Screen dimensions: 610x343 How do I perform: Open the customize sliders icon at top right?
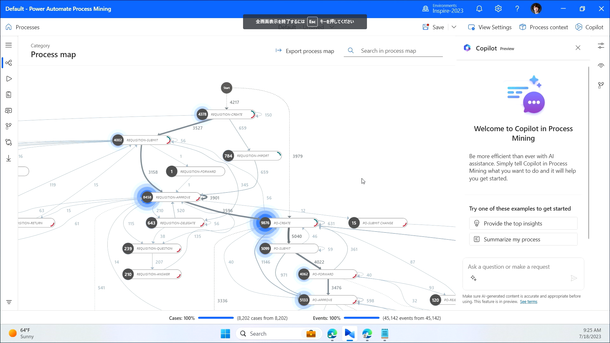coord(601,46)
